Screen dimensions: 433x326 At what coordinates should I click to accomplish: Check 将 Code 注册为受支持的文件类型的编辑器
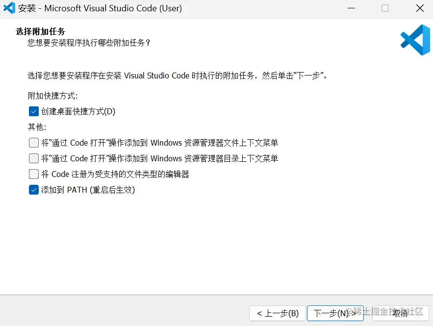pyautogui.click(x=34, y=174)
